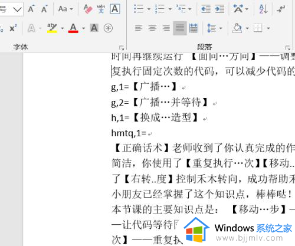Click text "复执行固定次数的代码"
Viewport: 295px width, 246px height.
coord(163,71)
